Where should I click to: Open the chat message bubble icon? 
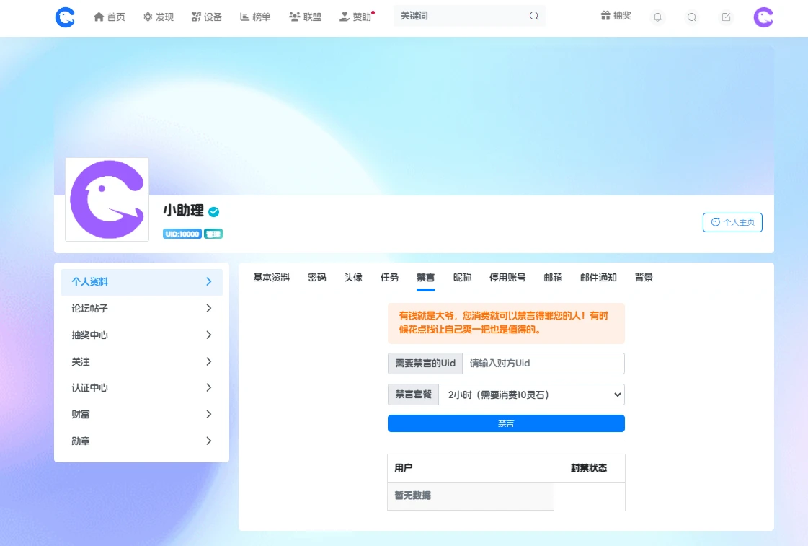pyautogui.click(x=691, y=17)
